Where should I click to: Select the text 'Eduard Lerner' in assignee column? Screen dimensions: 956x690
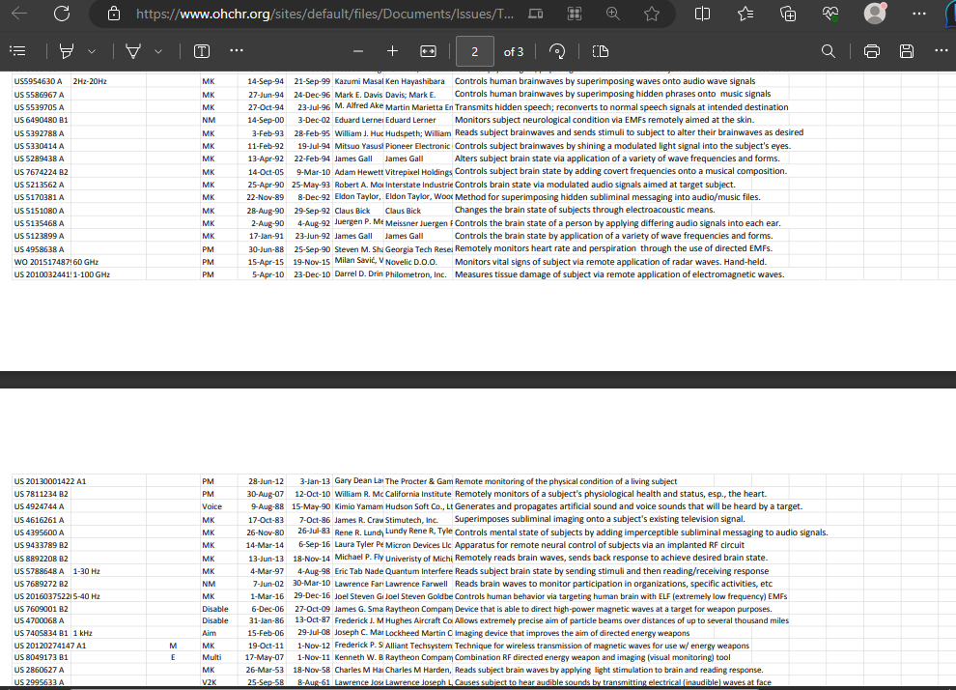pyautogui.click(x=410, y=120)
